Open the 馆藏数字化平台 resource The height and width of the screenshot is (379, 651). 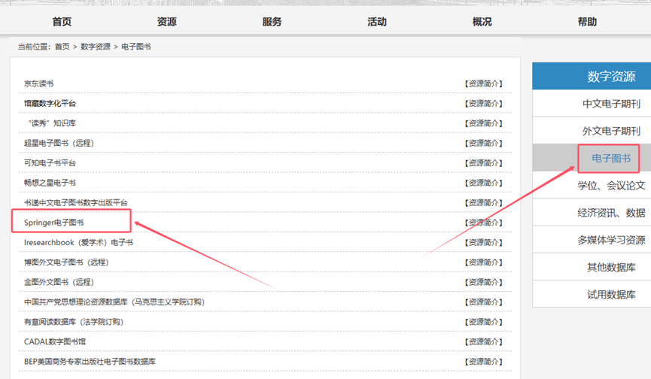click(x=50, y=103)
